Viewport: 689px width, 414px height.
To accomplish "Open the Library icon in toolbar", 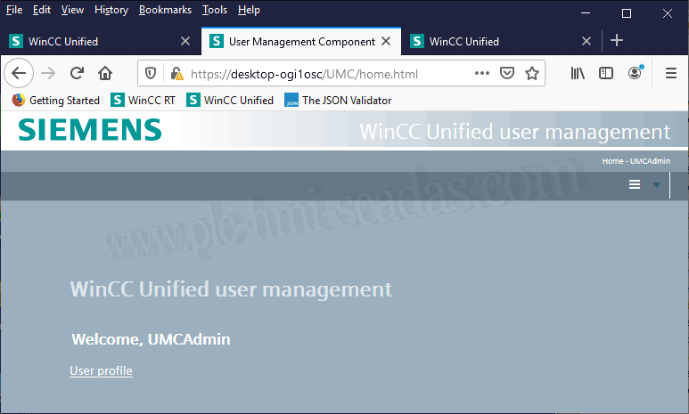I will coord(578,73).
